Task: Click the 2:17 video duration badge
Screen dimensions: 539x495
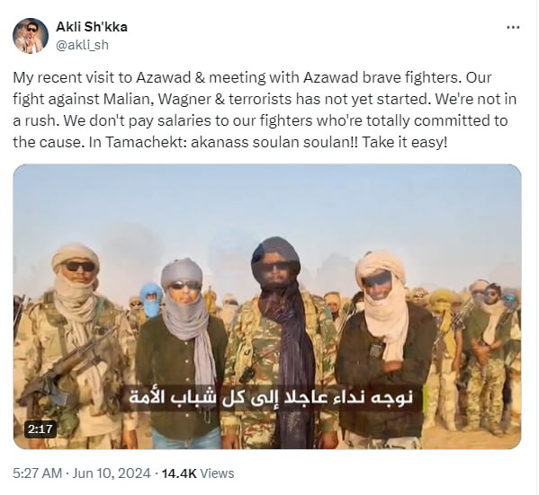Action: click(x=40, y=429)
